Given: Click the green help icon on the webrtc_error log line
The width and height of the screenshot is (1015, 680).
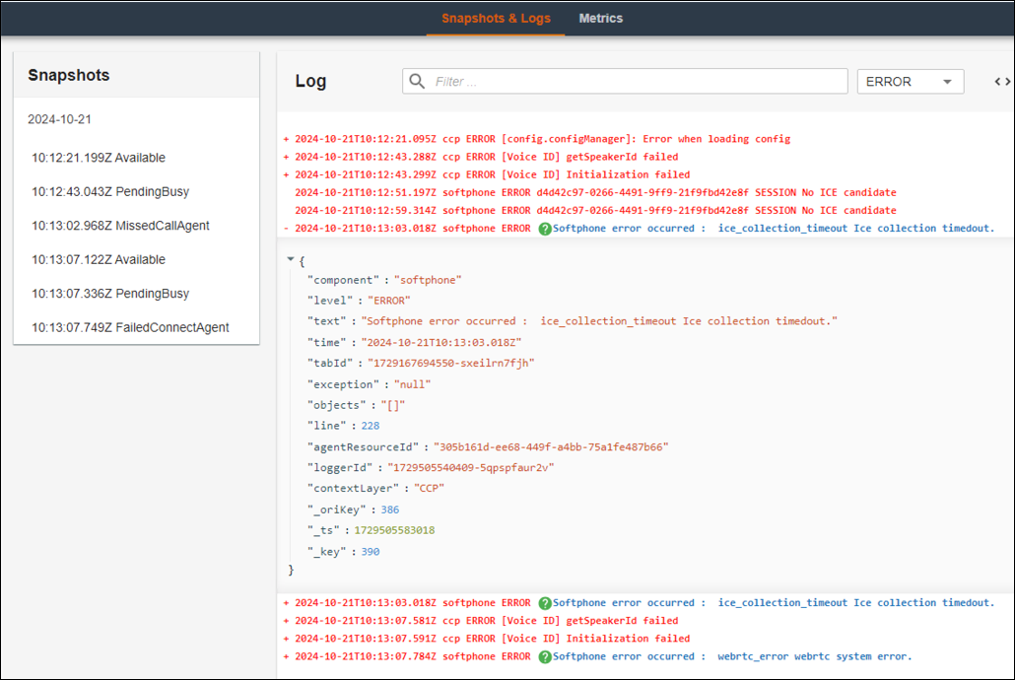Looking at the screenshot, I should (x=545, y=655).
